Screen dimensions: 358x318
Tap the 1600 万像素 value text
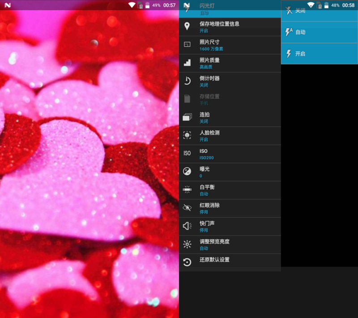click(211, 49)
